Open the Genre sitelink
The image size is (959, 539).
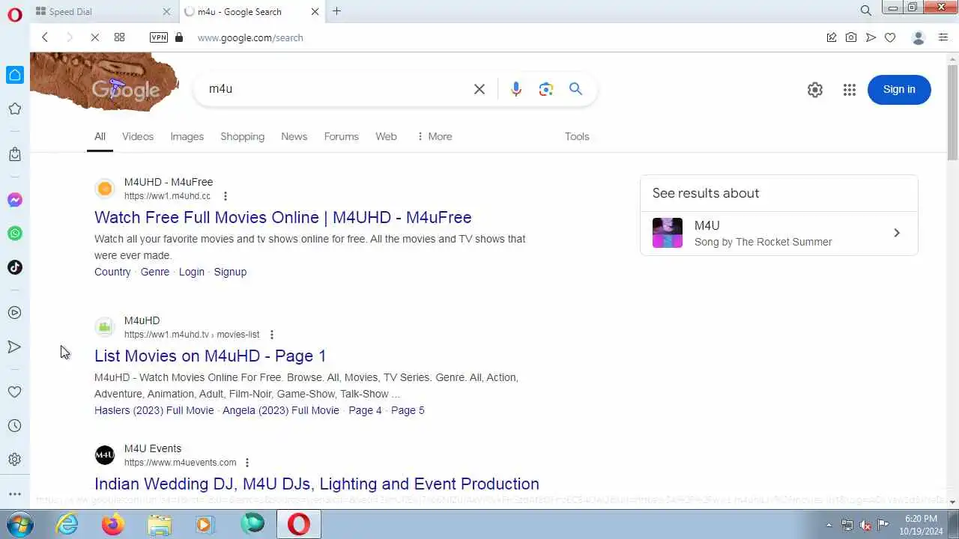pyautogui.click(x=155, y=272)
